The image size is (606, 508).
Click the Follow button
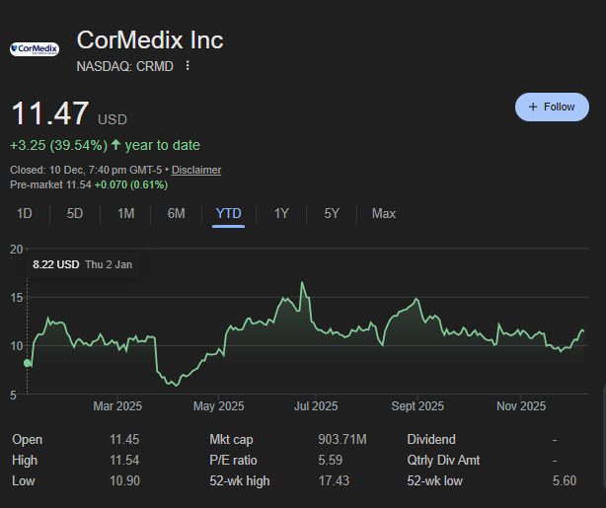[552, 107]
